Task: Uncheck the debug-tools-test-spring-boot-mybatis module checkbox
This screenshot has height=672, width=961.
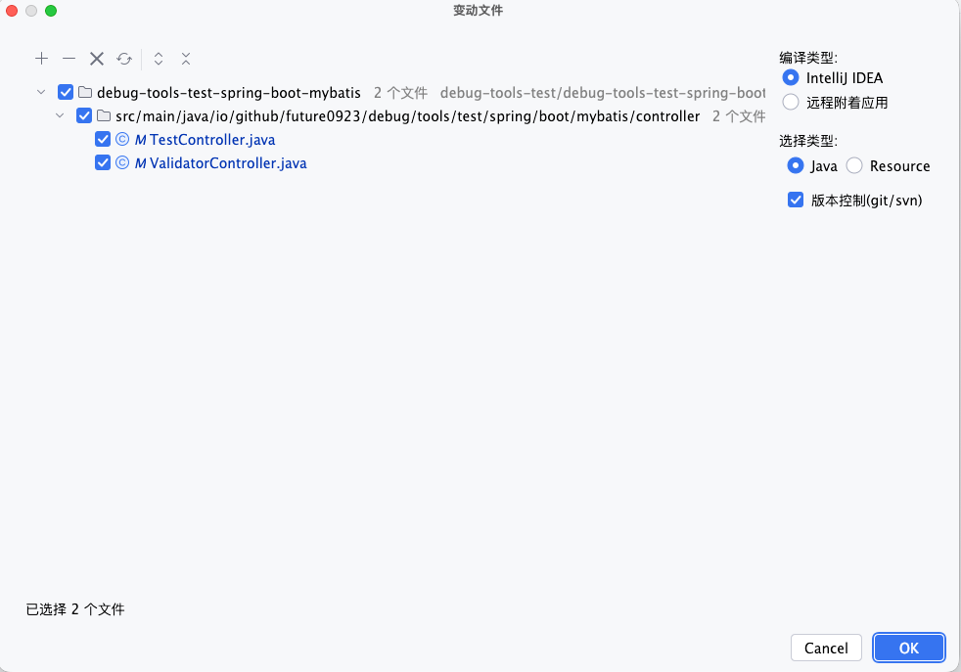Action: point(66,93)
